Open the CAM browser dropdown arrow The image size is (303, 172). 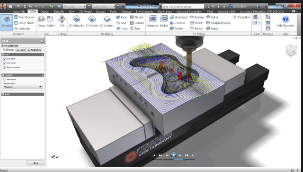pyautogui.click(x=9, y=41)
